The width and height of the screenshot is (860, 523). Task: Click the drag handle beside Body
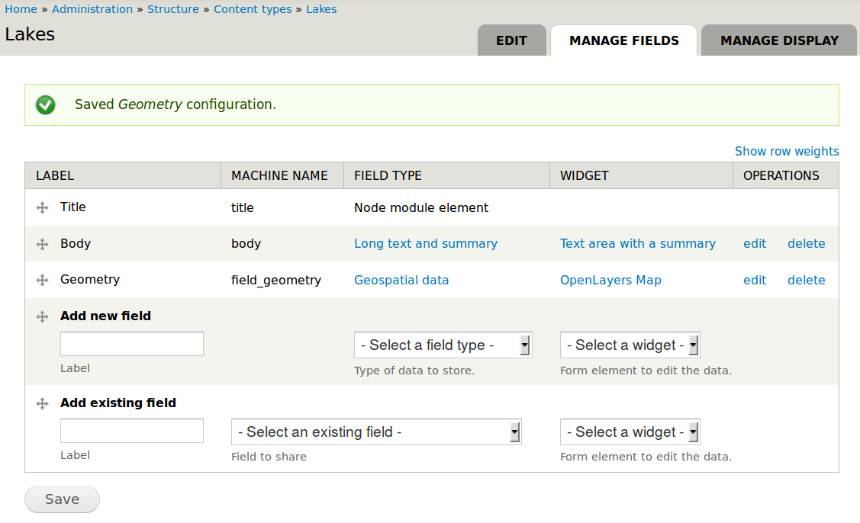tap(43, 244)
